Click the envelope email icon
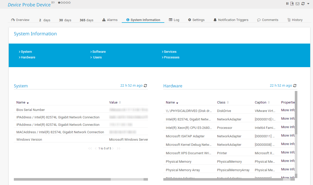This screenshot has height=185, width=313. 298,4
